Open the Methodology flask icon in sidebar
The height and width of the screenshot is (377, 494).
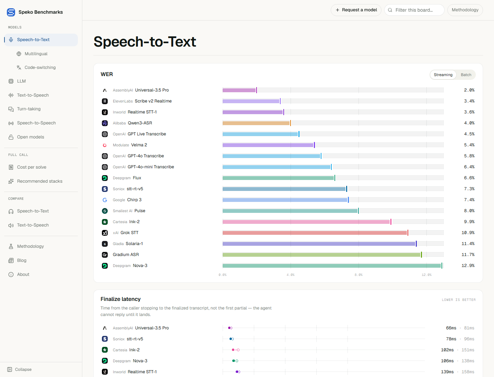[11, 246]
